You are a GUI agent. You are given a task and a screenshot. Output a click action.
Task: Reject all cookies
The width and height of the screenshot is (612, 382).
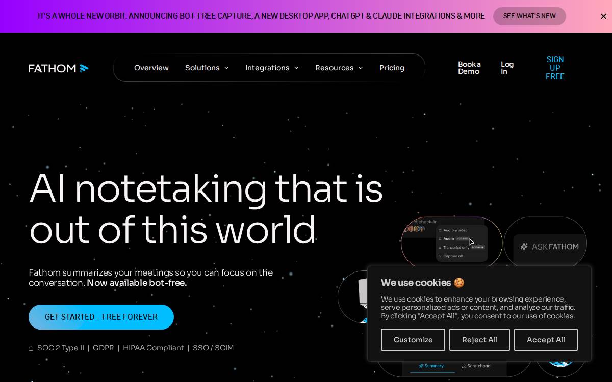tap(479, 340)
